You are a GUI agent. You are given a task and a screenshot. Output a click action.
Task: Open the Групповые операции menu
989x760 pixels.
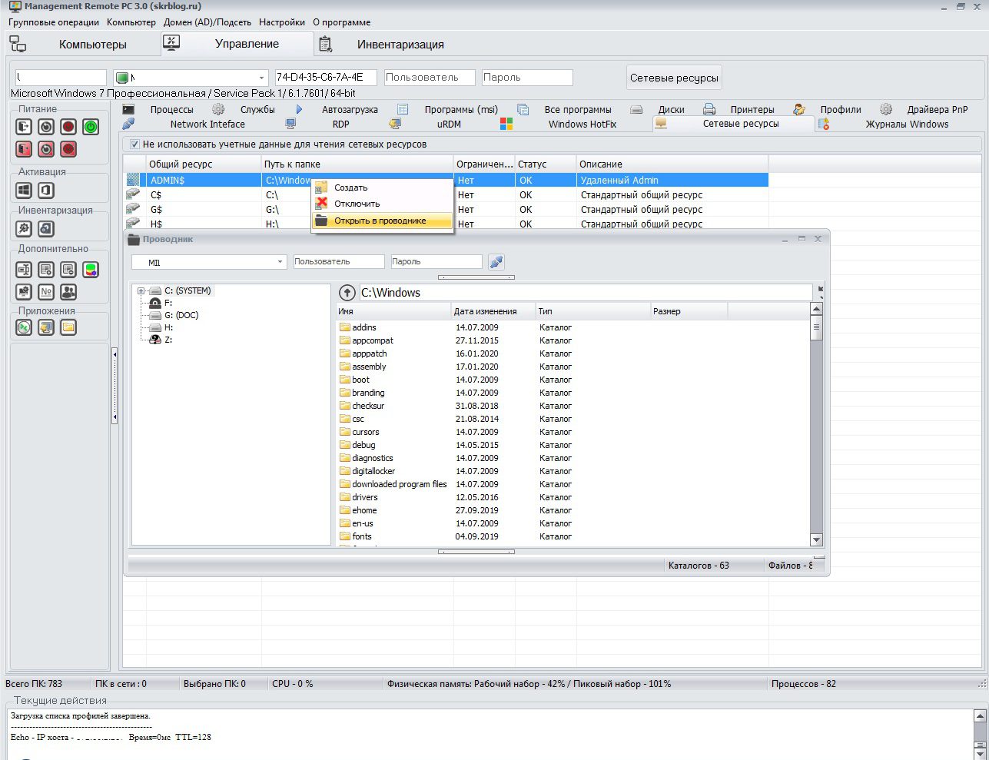54,22
